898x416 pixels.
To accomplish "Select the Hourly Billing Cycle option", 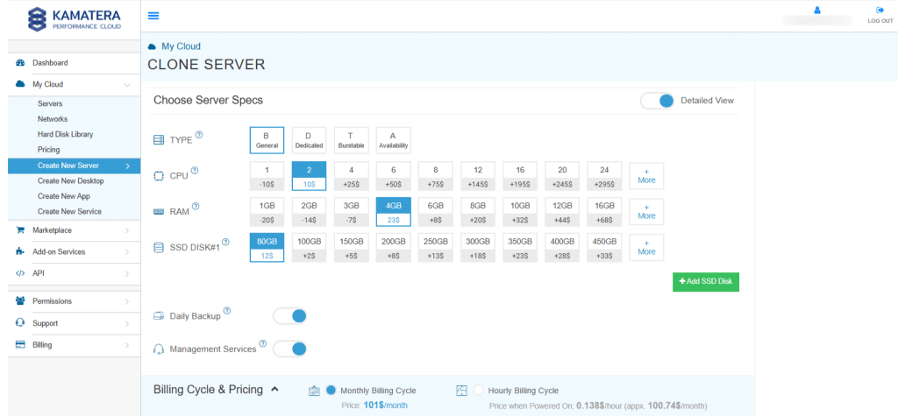I will [479, 391].
